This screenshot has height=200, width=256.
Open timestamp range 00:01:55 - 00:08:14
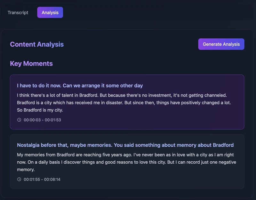[x=42, y=180]
